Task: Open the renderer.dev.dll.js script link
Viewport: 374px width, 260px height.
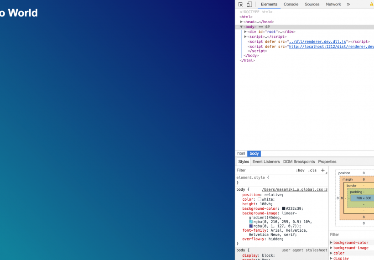Action: click(317, 42)
